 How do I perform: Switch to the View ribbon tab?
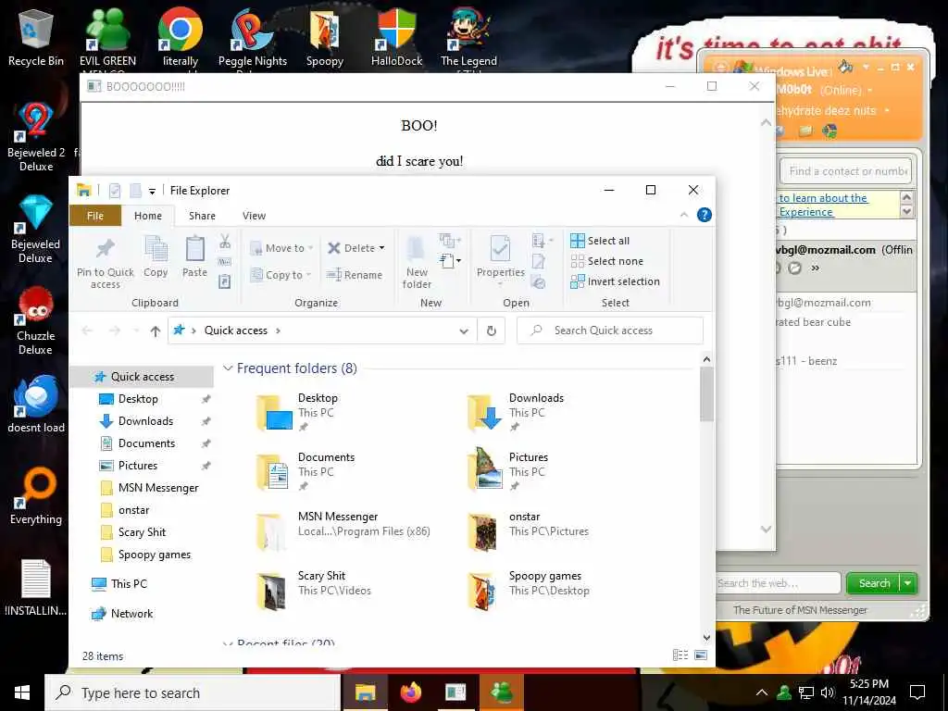pyautogui.click(x=254, y=216)
